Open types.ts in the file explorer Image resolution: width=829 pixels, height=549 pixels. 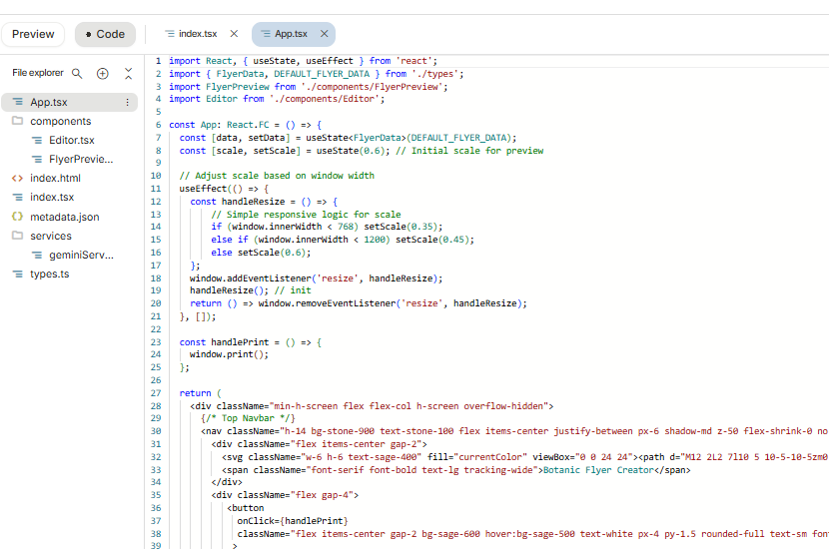click(49, 274)
